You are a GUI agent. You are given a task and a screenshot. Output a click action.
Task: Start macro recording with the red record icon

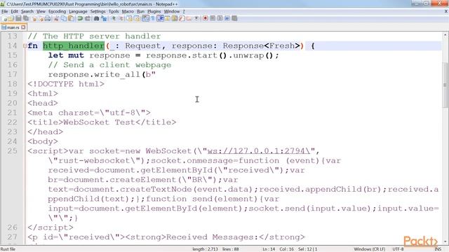pyautogui.click(x=205, y=19)
